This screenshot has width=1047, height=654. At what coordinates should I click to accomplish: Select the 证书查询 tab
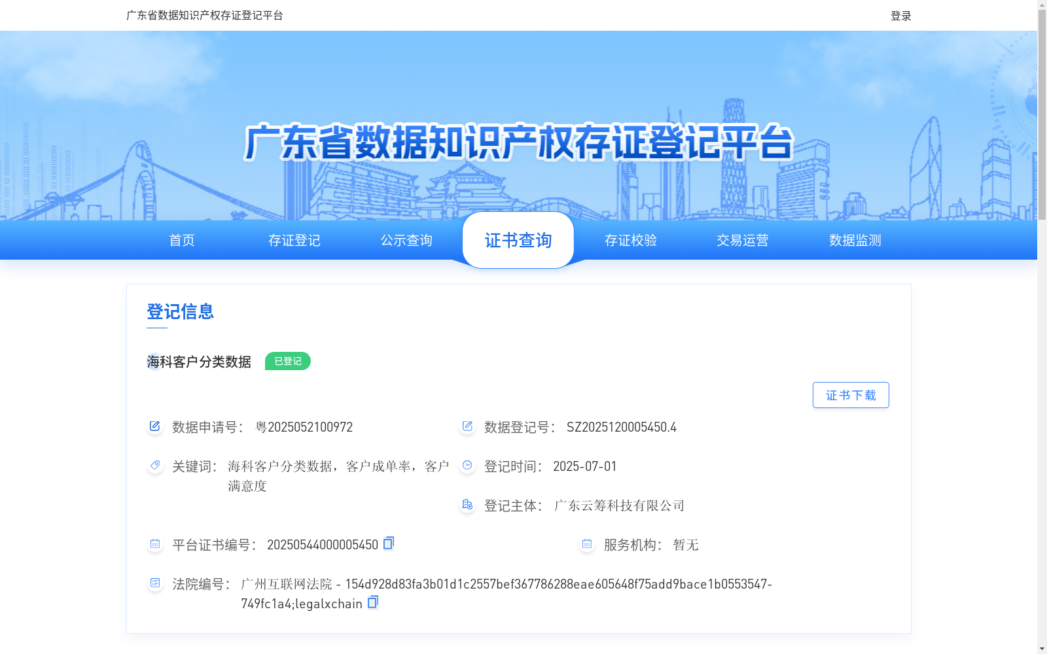point(518,240)
